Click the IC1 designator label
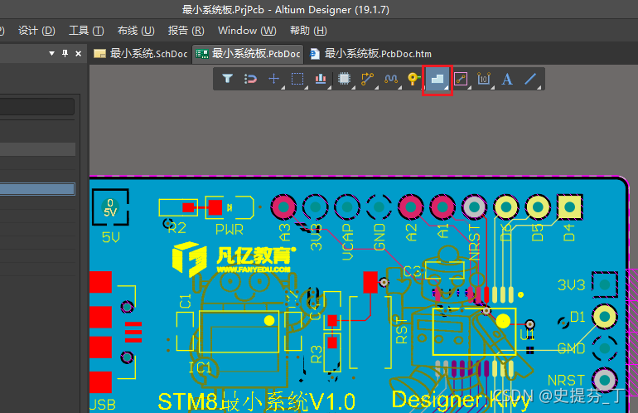 click(x=201, y=368)
